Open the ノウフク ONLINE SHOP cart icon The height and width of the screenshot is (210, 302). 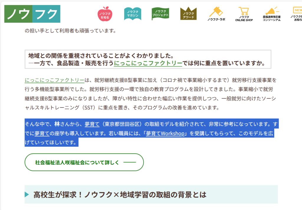[244, 14]
